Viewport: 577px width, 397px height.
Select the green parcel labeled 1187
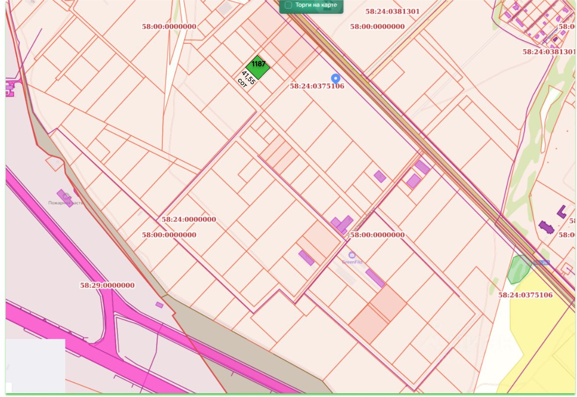(258, 67)
